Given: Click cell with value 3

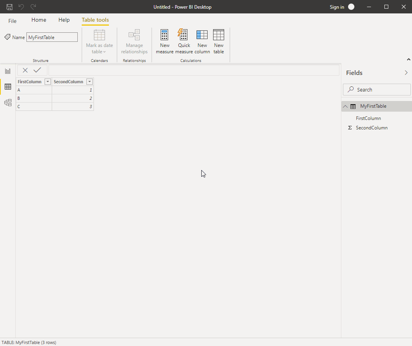Looking at the screenshot, I should tap(73, 107).
